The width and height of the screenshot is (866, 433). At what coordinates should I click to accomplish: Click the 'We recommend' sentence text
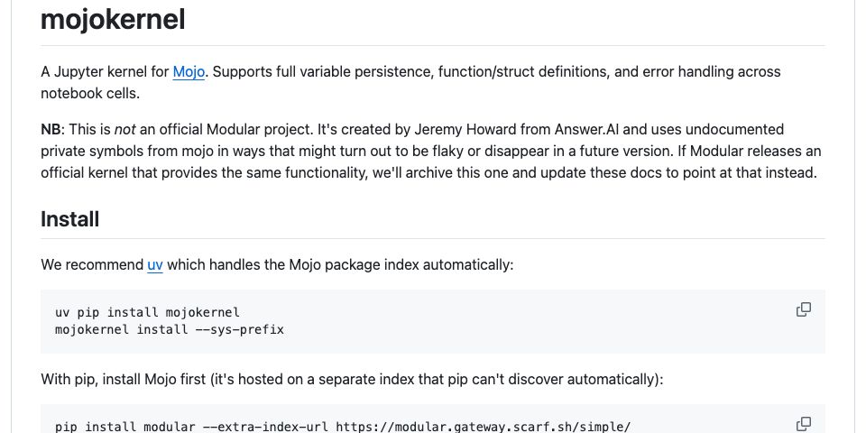92,265
